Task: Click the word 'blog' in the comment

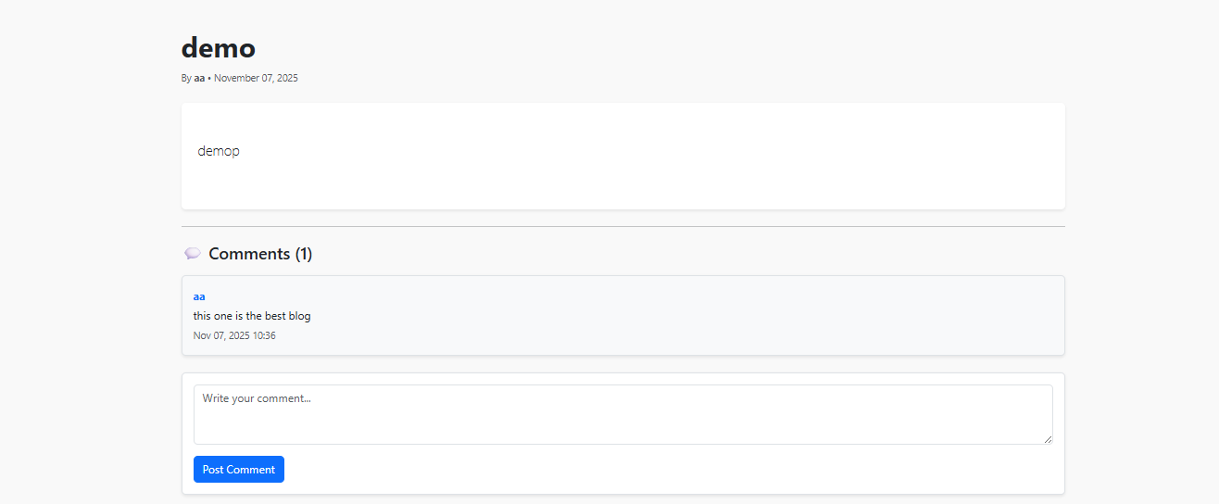Action: pyautogui.click(x=300, y=316)
